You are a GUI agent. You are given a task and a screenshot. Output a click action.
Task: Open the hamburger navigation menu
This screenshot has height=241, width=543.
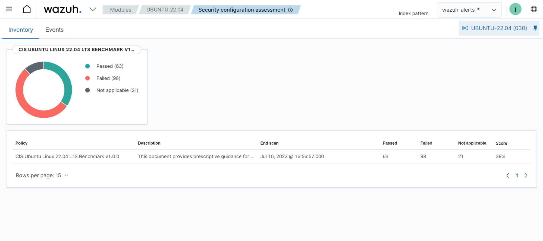pos(9,9)
